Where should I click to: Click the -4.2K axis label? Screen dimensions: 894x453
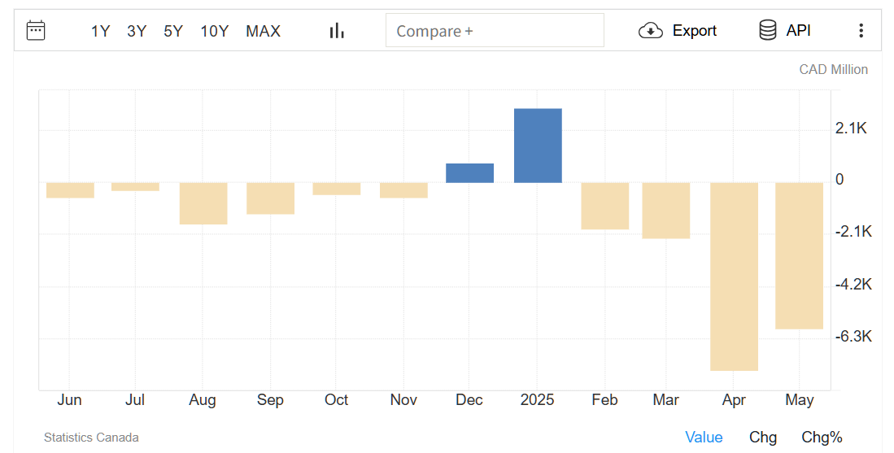tap(853, 284)
